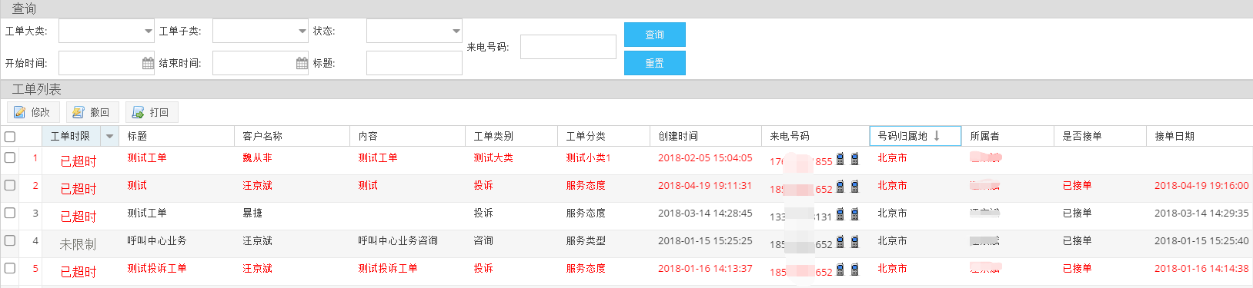Expand the 工单大类 dropdown
This screenshot has height=288, width=1253.
click(149, 31)
